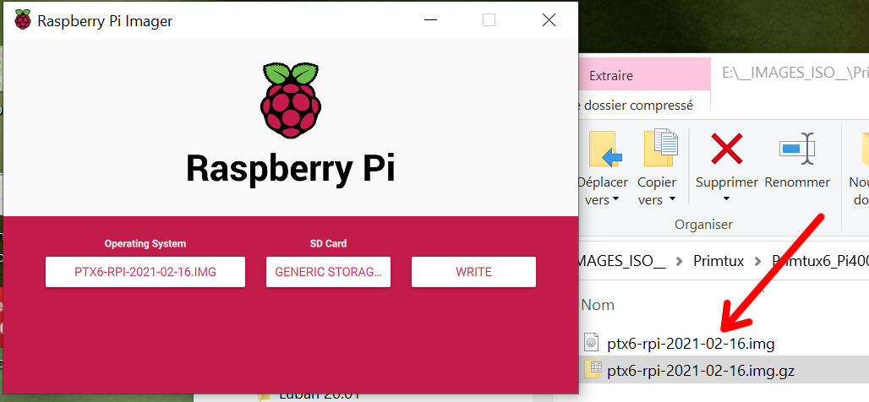Click the PTX6-RPI-2021-02-16.IMG operating system button
The height and width of the screenshot is (402, 869).
pos(145,272)
